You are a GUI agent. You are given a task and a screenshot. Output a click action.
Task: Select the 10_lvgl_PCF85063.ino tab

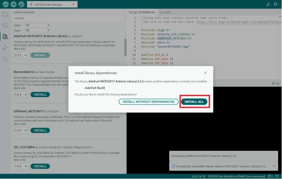click(142, 12)
